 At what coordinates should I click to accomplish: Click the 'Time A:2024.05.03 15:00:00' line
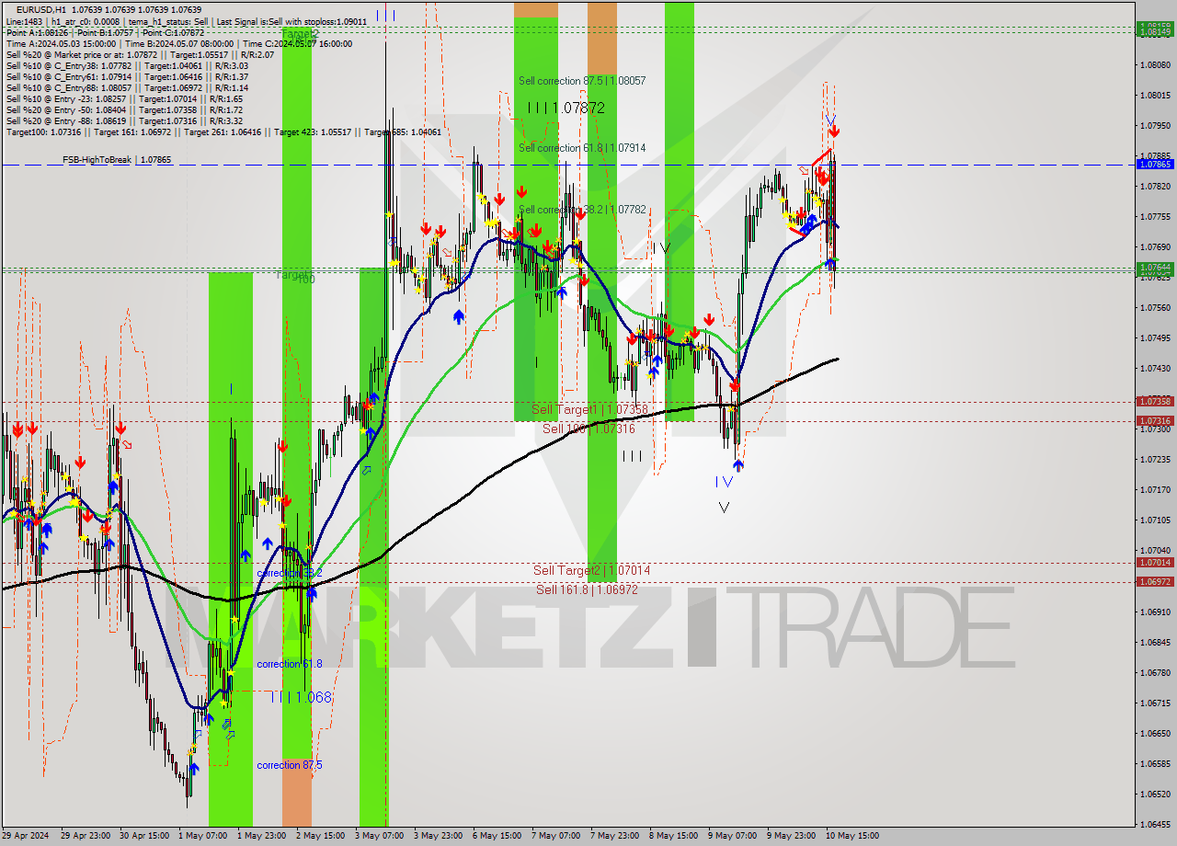pyautogui.click(x=179, y=43)
